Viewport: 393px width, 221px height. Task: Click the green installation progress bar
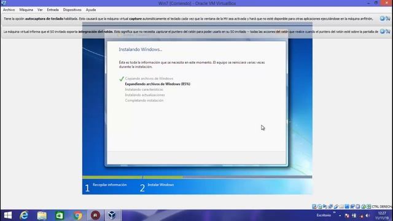[133, 177]
